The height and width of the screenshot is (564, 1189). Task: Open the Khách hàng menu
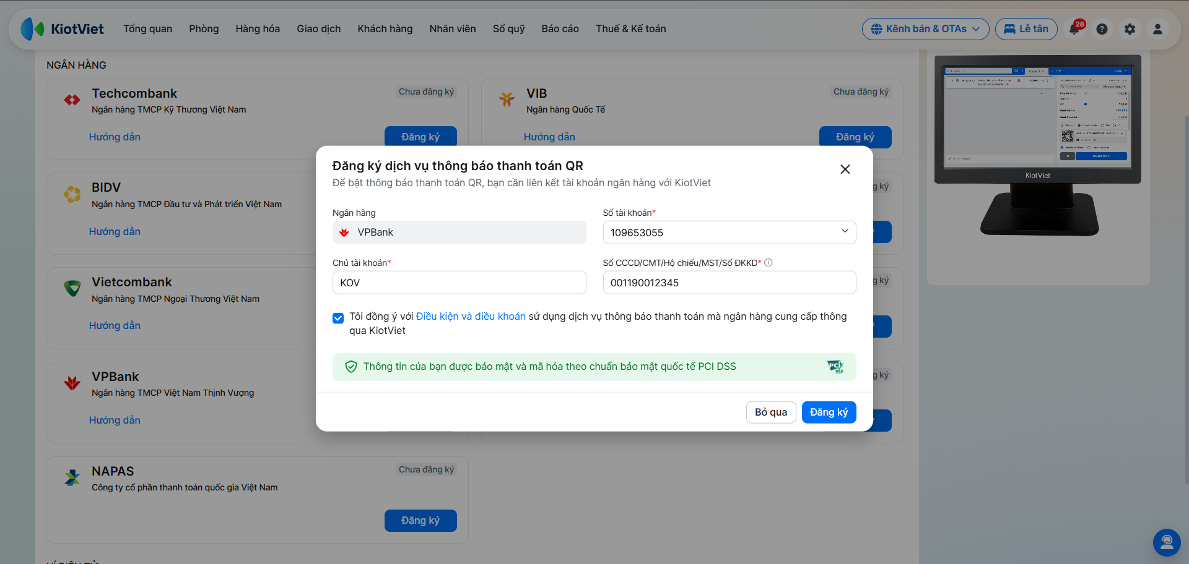(385, 29)
